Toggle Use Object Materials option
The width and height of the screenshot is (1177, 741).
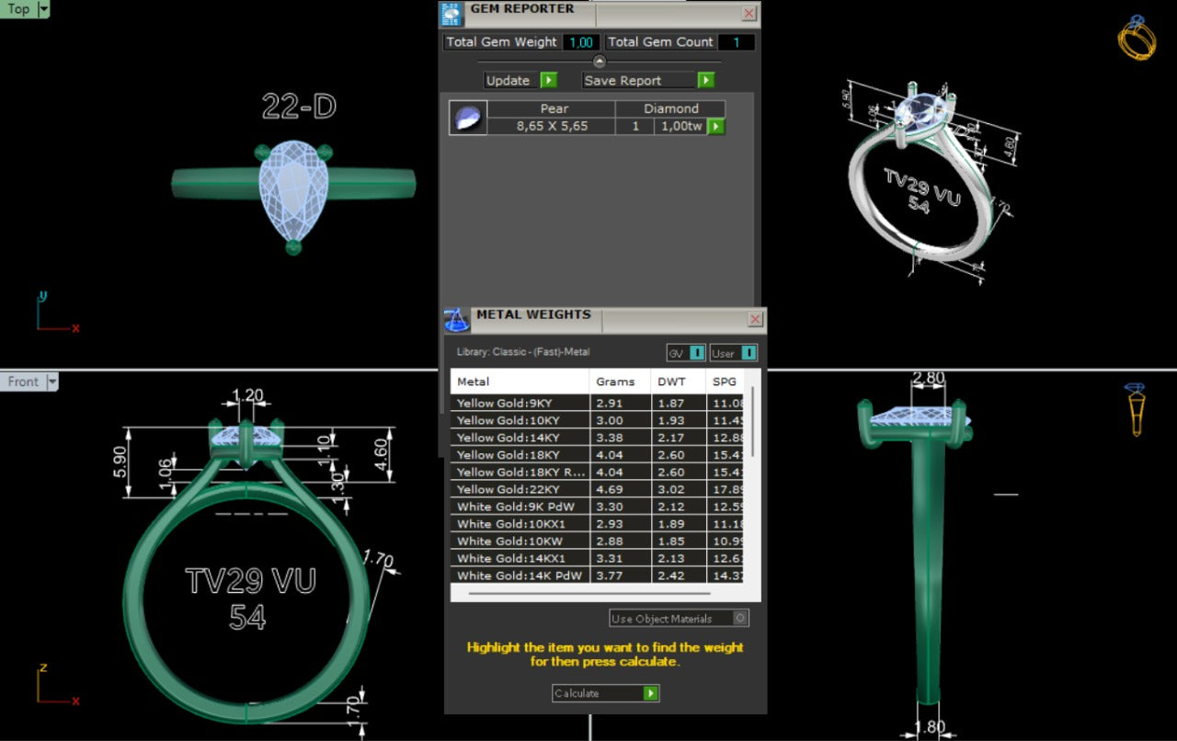679,618
